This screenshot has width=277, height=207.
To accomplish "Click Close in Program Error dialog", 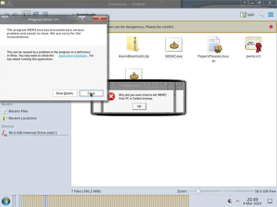I will click(x=91, y=93).
